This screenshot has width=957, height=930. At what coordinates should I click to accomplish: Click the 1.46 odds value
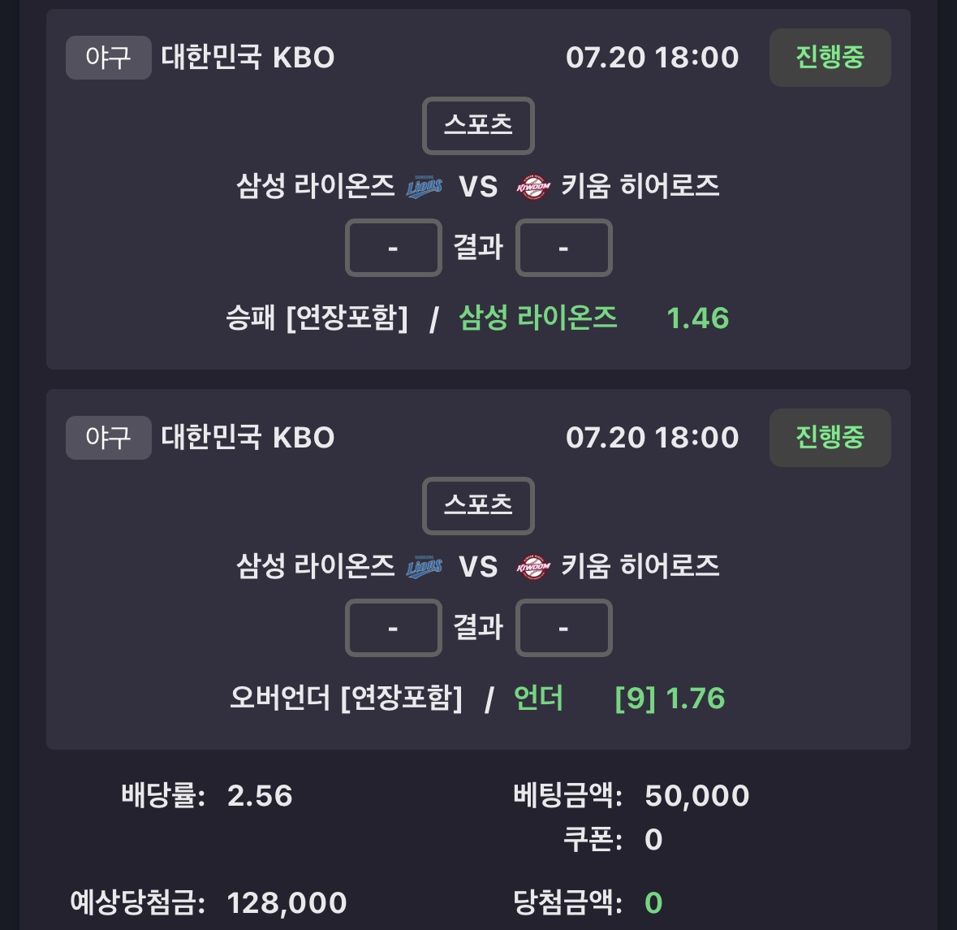coord(697,318)
